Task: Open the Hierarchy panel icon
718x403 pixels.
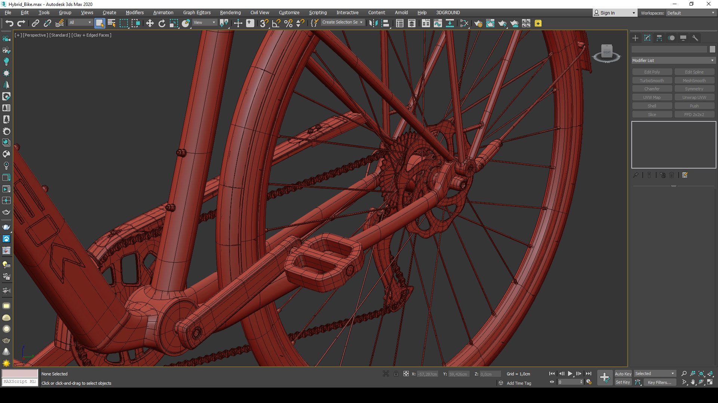Action: point(659,38)
